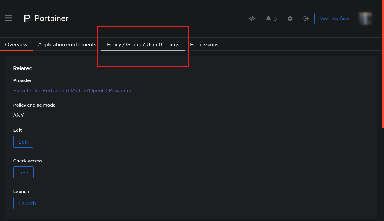
Task: Click the Policy engine mode label
Action: (x=34, y=105)
